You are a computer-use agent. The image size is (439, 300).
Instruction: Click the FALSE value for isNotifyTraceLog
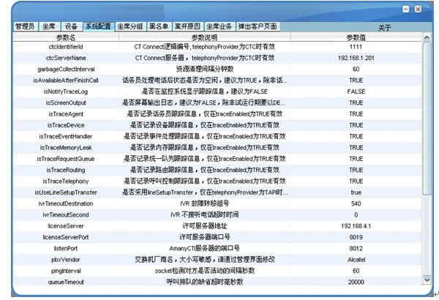point(356,91)
